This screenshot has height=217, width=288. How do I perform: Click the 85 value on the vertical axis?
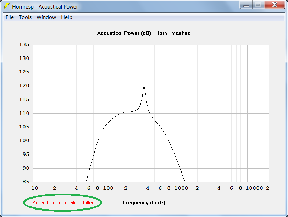(x=26, y=182)
